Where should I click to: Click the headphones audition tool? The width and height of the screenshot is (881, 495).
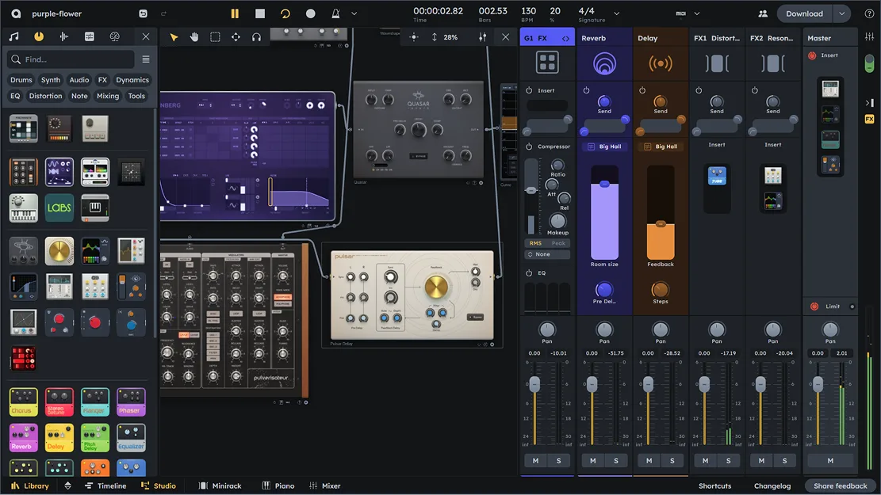[256, 37]
